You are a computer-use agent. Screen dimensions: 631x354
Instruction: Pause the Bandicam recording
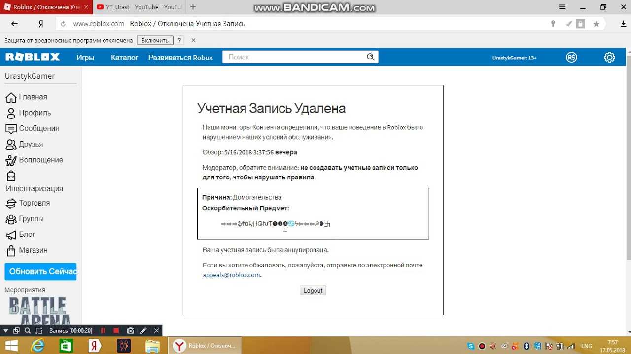[103, 331]
